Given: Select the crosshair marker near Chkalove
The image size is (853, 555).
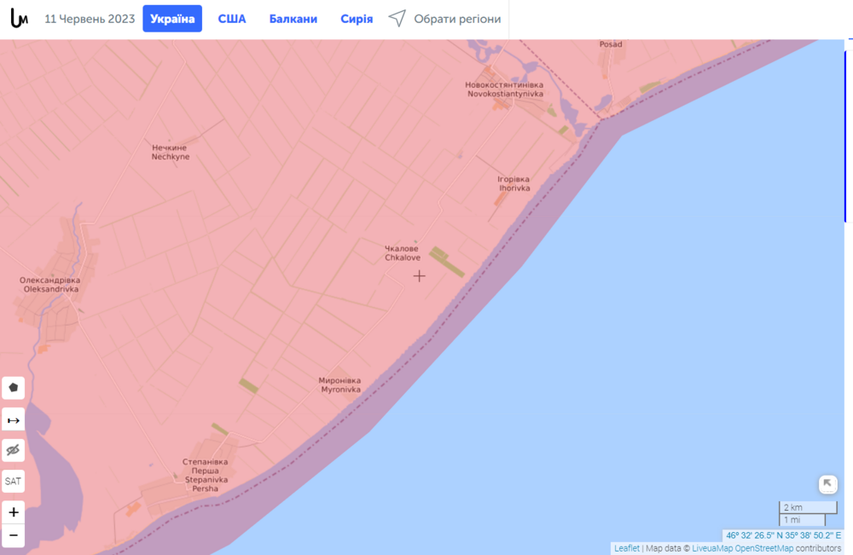Looking at the screenshot, I should pyautogui.click(x=419, y=276).
